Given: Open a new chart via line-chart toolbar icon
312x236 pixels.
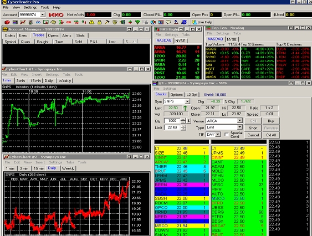Looking at the screenshot, I should (23, 22).
